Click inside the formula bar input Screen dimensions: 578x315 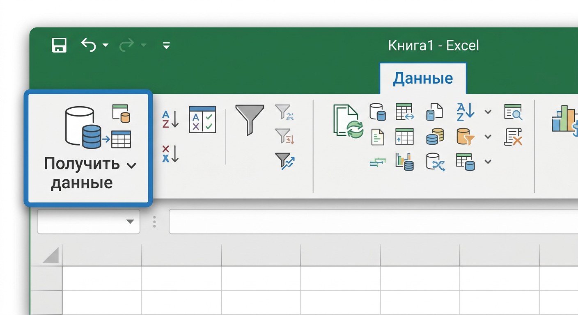coord(374,221)
